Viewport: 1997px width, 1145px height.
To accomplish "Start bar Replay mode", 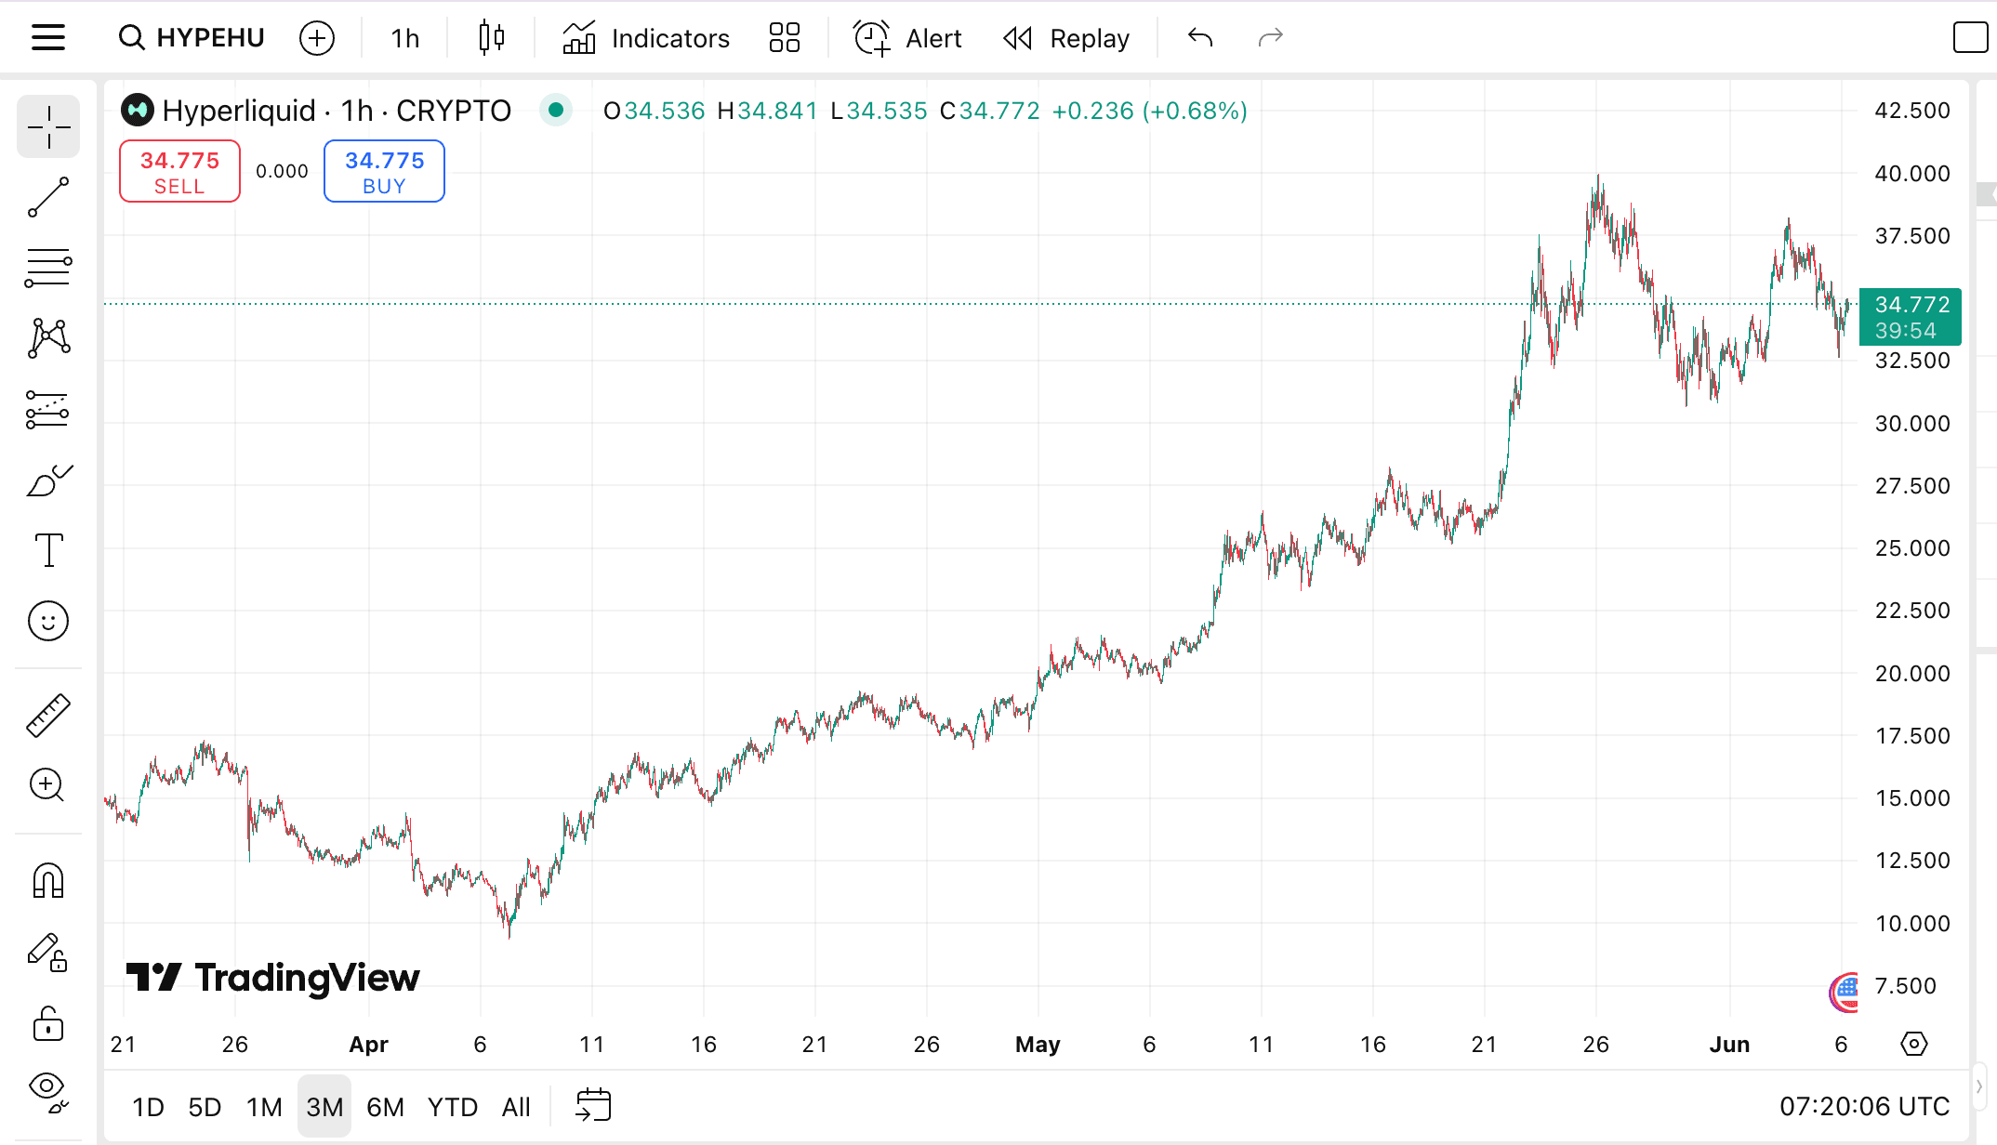I will [1066, 38].
